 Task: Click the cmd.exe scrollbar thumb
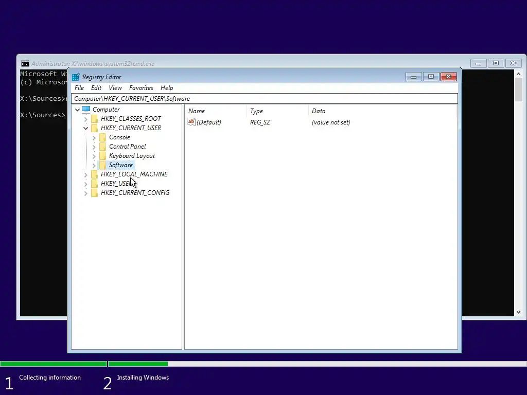pos(518,89)
